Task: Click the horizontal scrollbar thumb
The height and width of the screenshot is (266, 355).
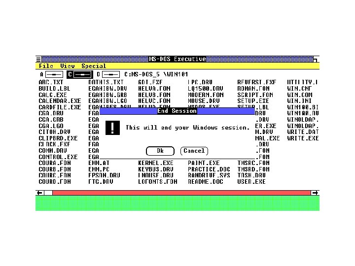Action: tap(48, 193)
